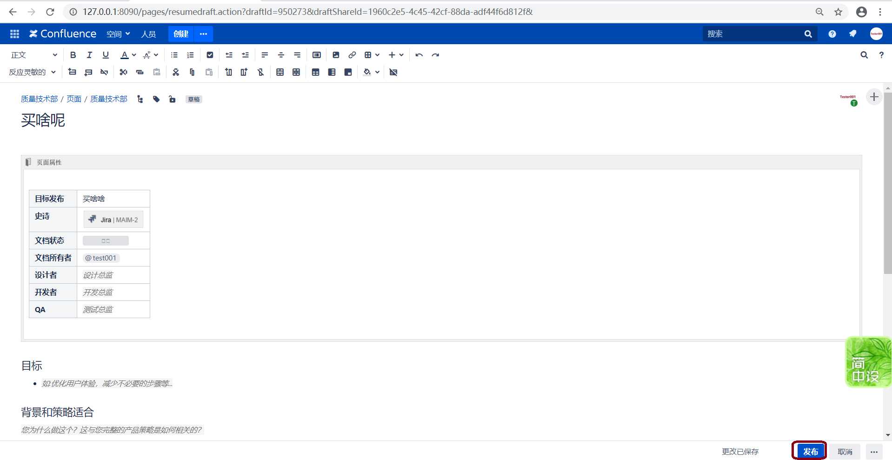This screenshot has height=460, width=892.
Task: Open the labels tag icon
Action: (x=156, y=99)
